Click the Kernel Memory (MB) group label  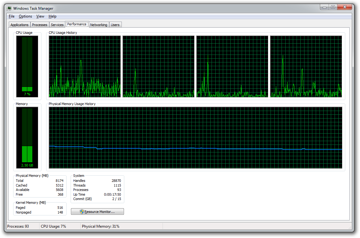point(31,203)
